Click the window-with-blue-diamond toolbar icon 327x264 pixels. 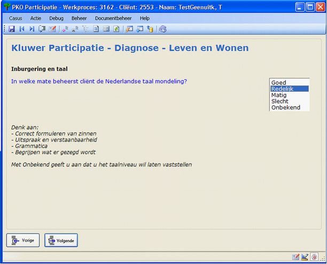pos(140,29)
